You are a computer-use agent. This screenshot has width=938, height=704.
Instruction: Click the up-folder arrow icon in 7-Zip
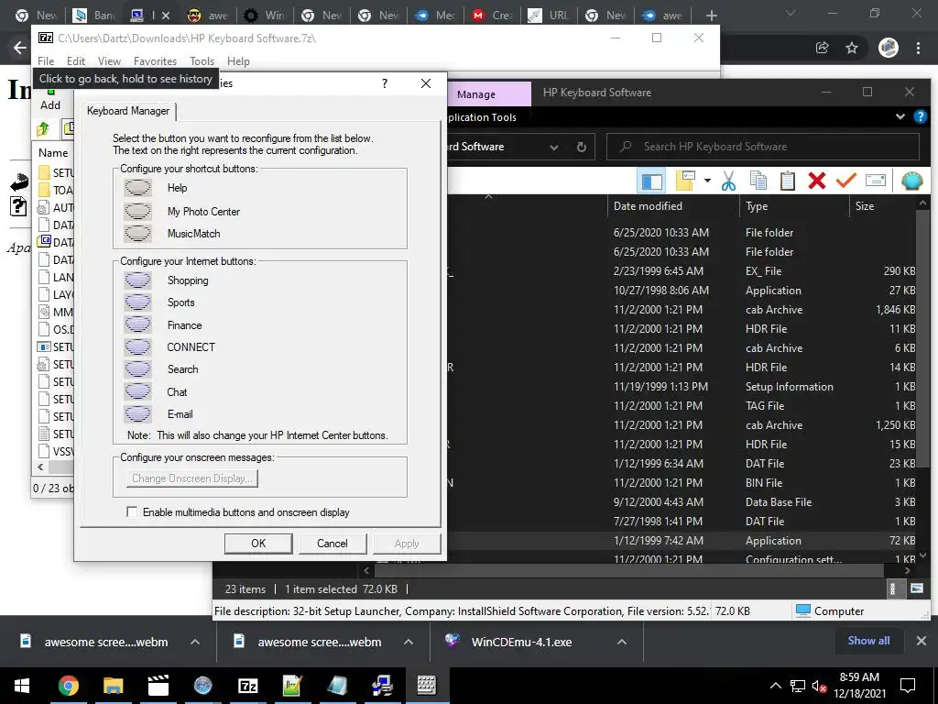pyautogui.click(x=43, y=128)
